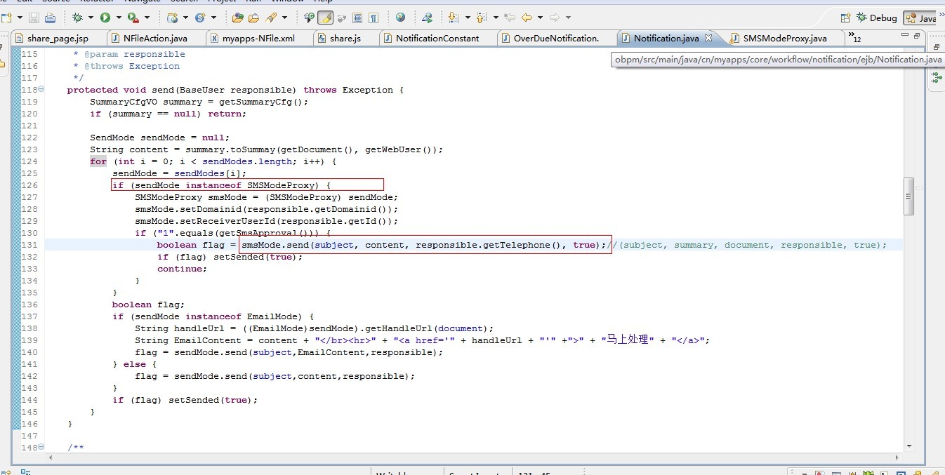Viewport: 945px width, 475px height.
Task: Click the green Run button
Action: (x=105, y=18)
